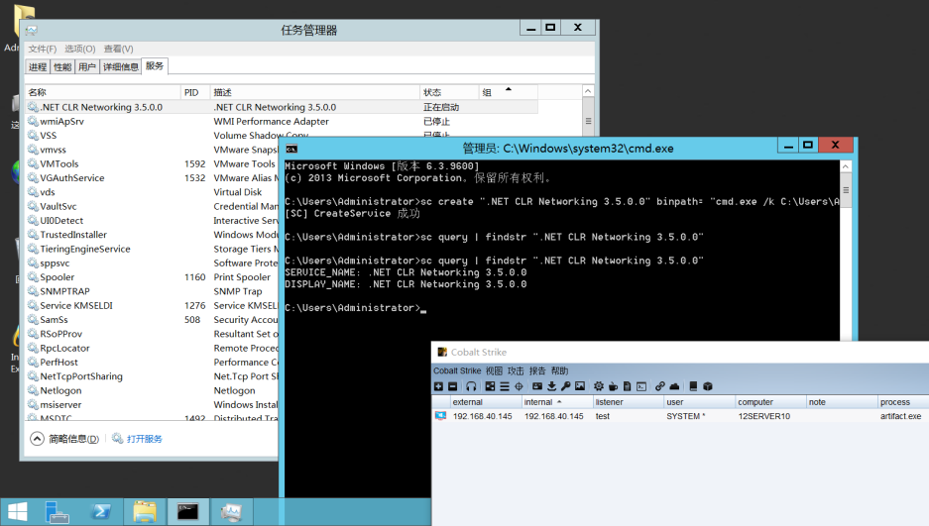Open Keystrokes key icon in Cobalt Strike
929x526 pixels.
[566, 386]
